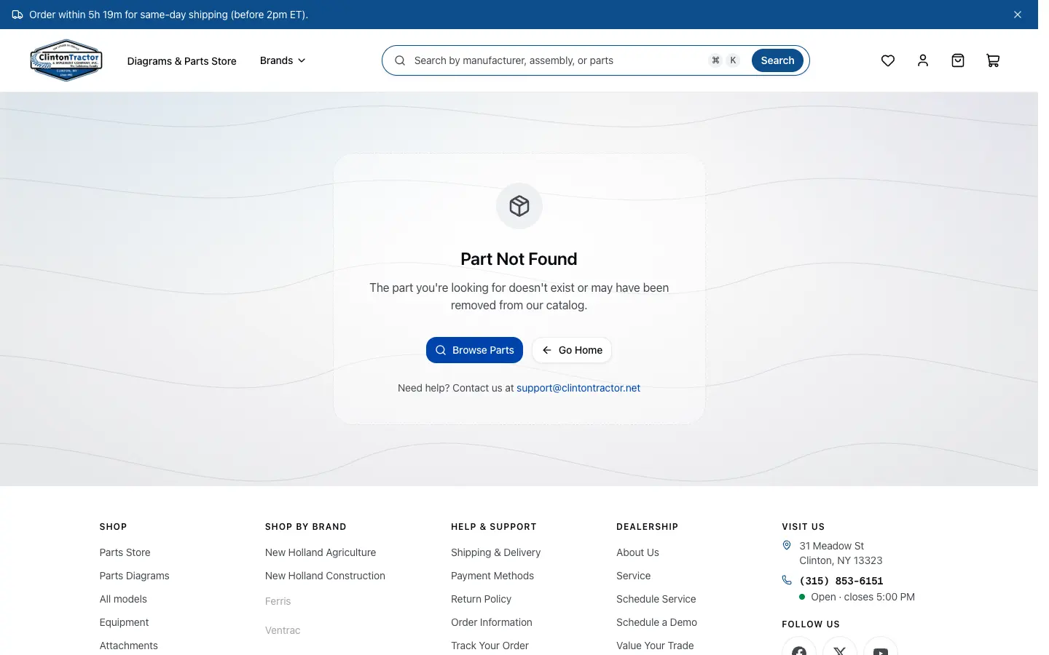Viewport: 1049px width, 655px height.
Task: Open Track Your Order link
Action: tap(490, 646)
